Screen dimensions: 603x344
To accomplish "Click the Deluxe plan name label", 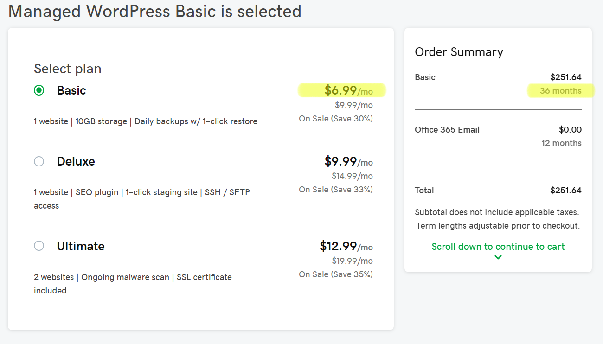I will (x=76, y=161).
